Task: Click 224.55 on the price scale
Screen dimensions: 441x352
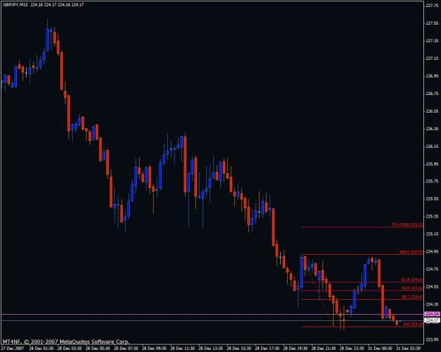Action: [x=433, y=287]
